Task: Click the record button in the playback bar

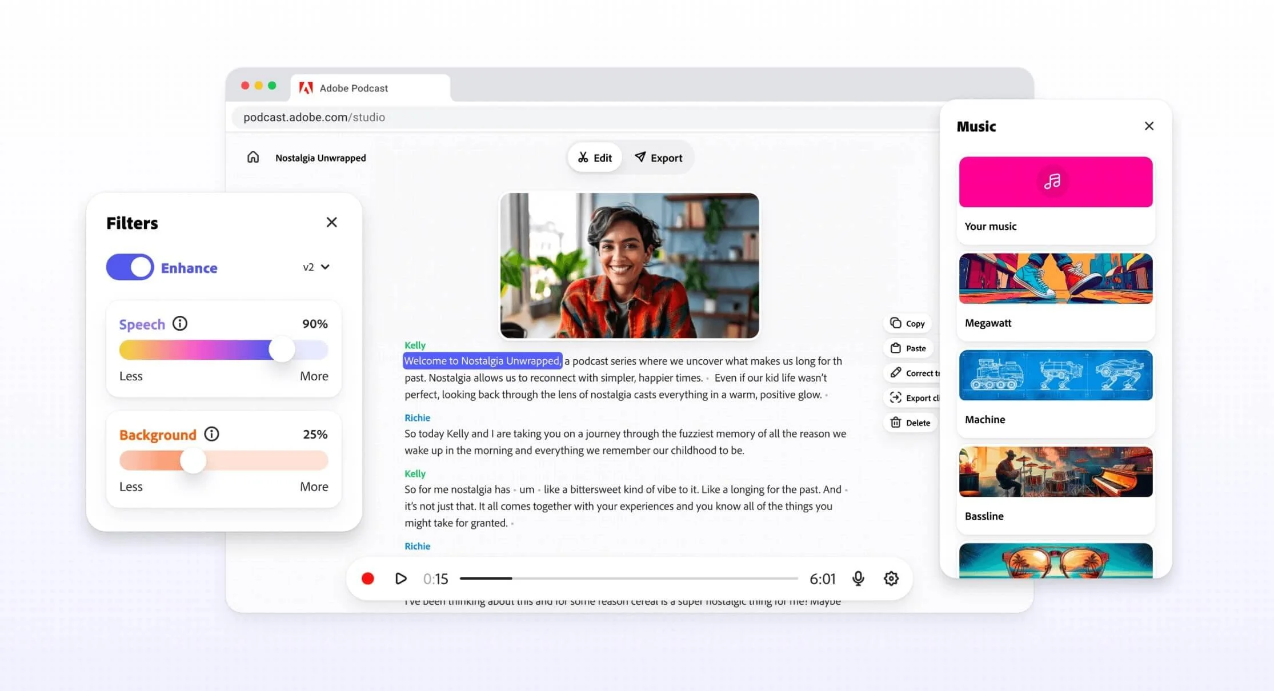Action: (x=368, y=578)
